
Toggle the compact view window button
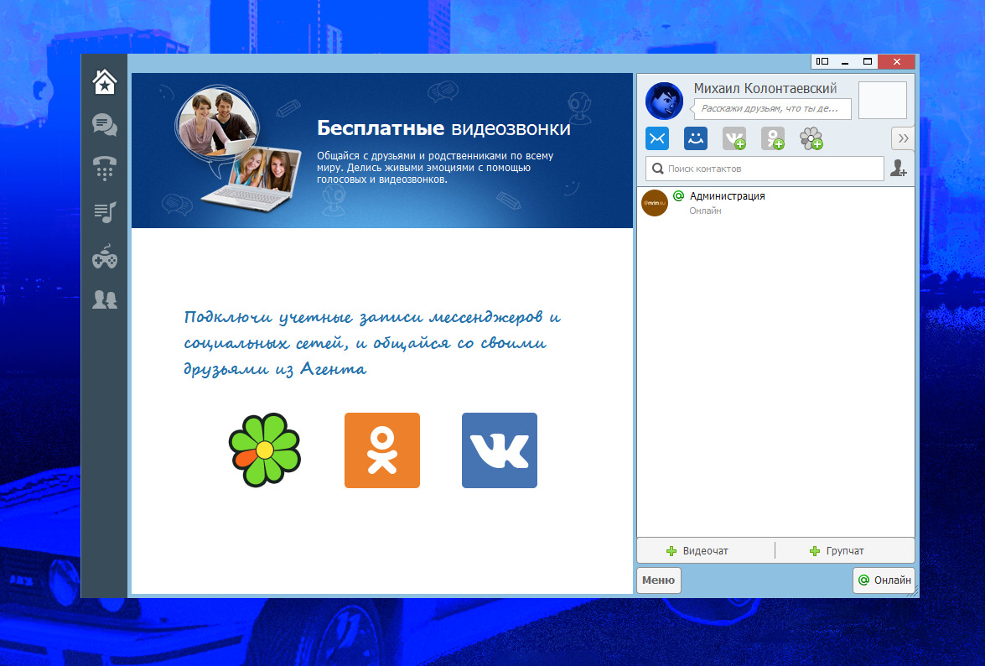click(822, 61)
